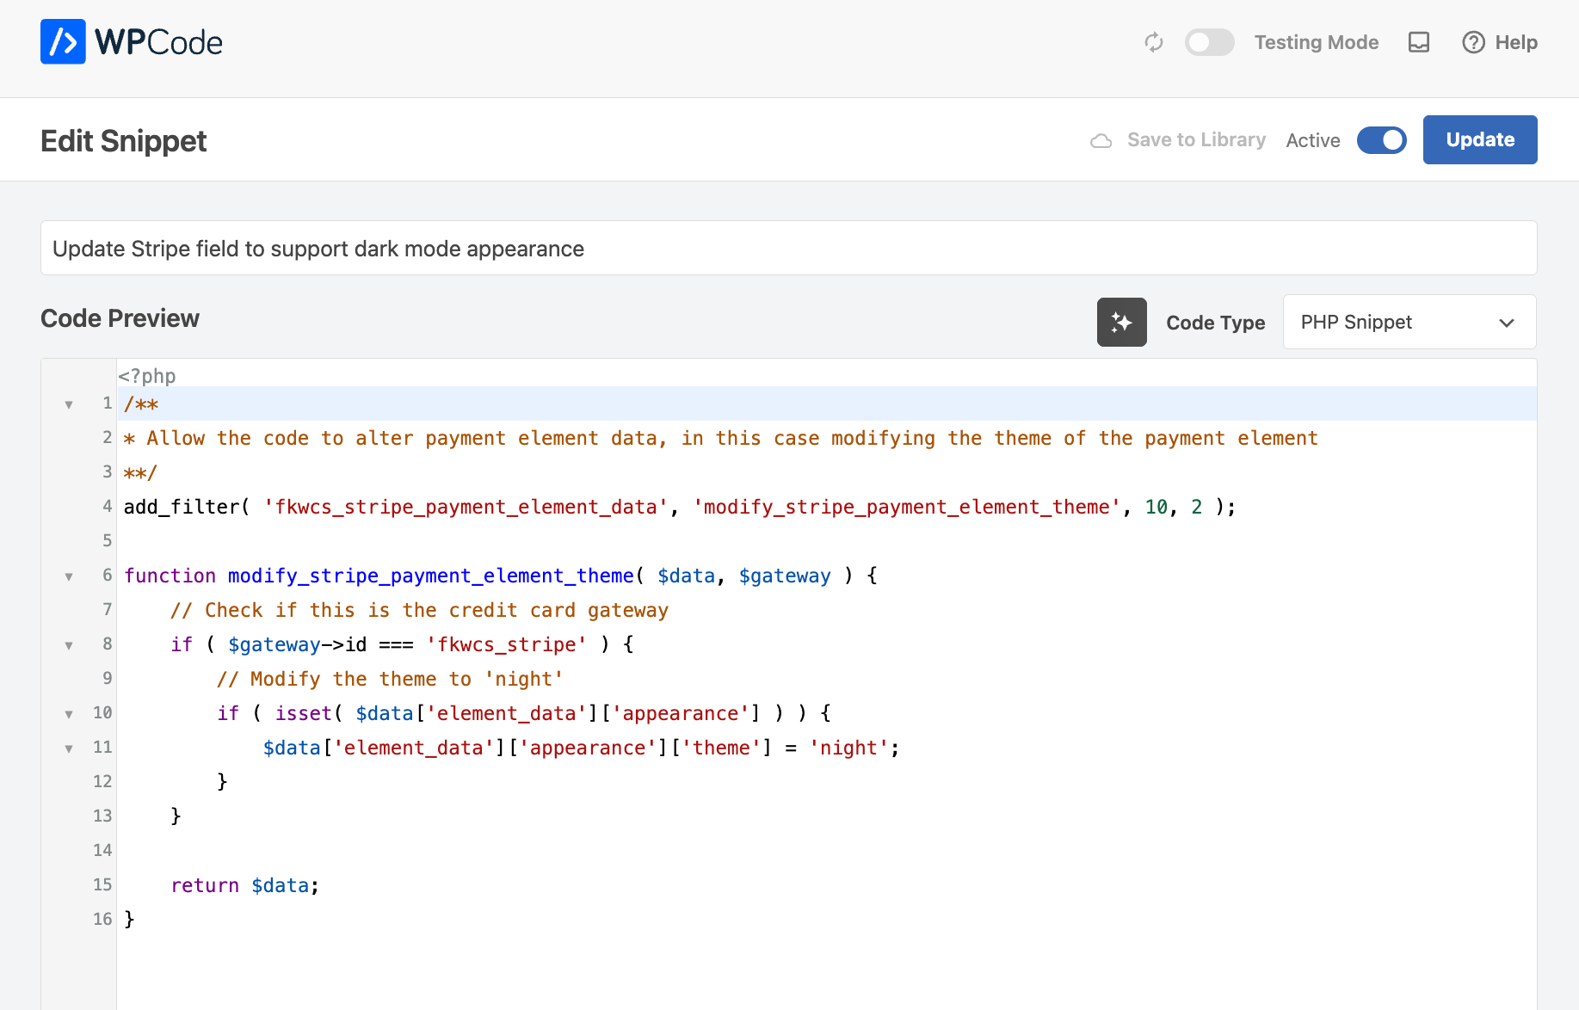The height and width of the screenshot is (1010, 1579).
Task: Click the cloud Save to Library icon
Action: point(1101,140)
